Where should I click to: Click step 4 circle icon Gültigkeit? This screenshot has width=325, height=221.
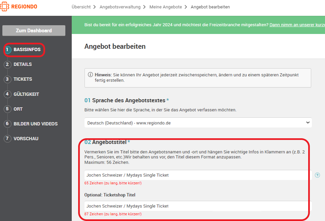(x=7, y=94)
